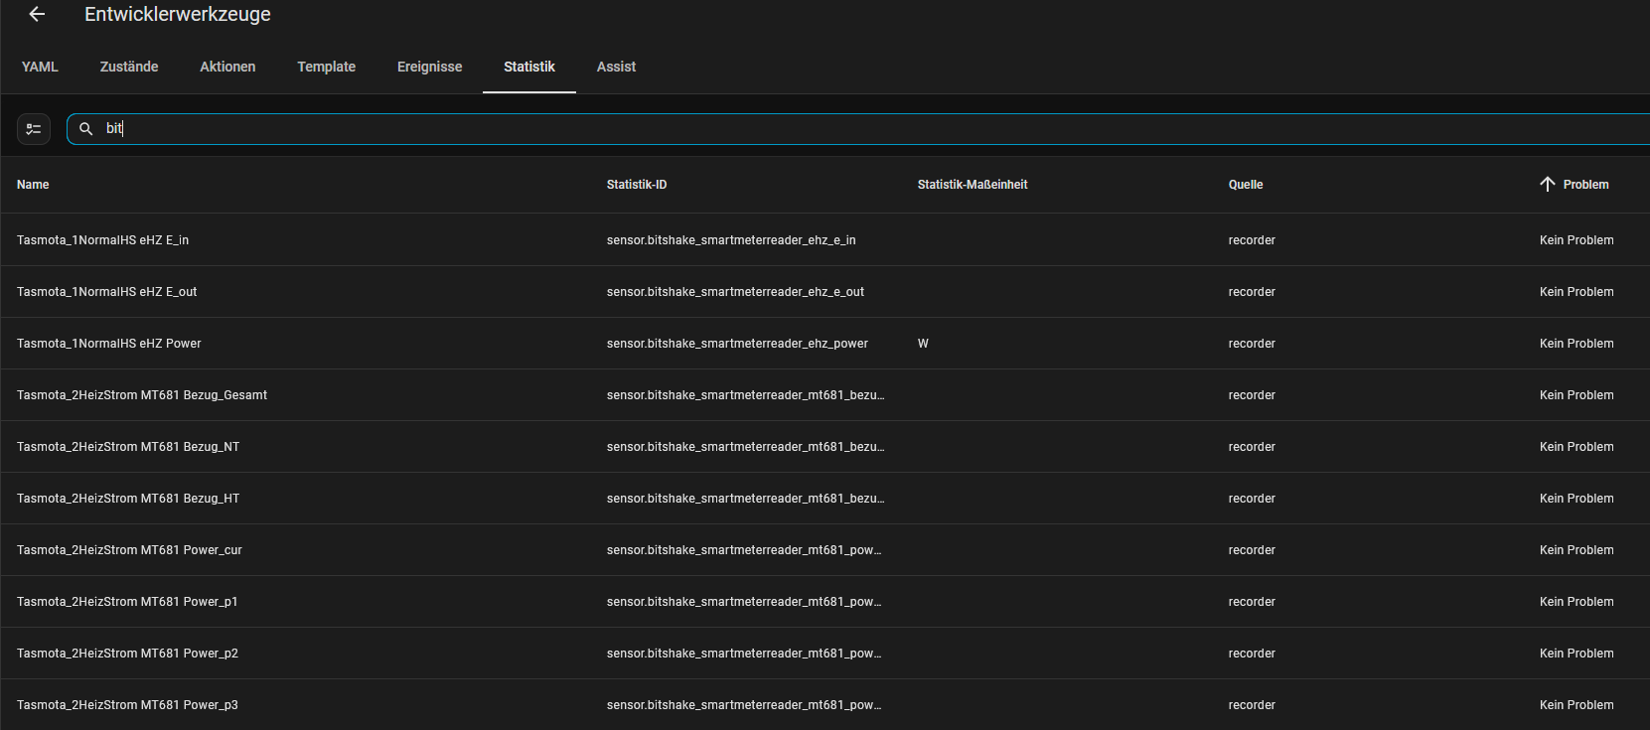Click into the search field containing 'bit'
The height and width of the screenshot is (730, 1650).
click(x=795, y=129)
